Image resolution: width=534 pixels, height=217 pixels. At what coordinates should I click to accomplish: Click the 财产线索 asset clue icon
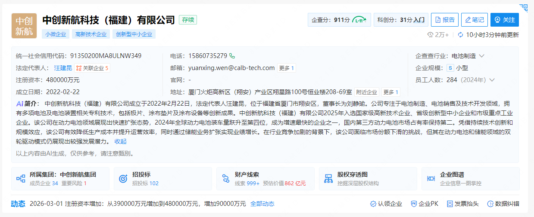(x=225, y=179)
